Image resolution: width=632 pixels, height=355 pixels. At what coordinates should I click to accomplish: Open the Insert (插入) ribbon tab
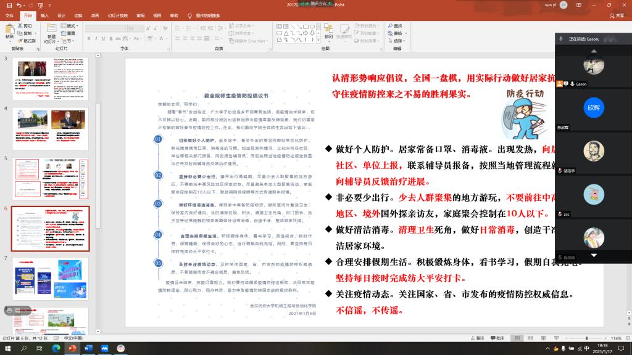[45, 15]
